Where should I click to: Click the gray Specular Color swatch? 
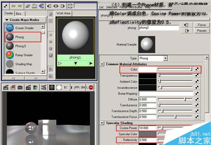tap(148, 134)
